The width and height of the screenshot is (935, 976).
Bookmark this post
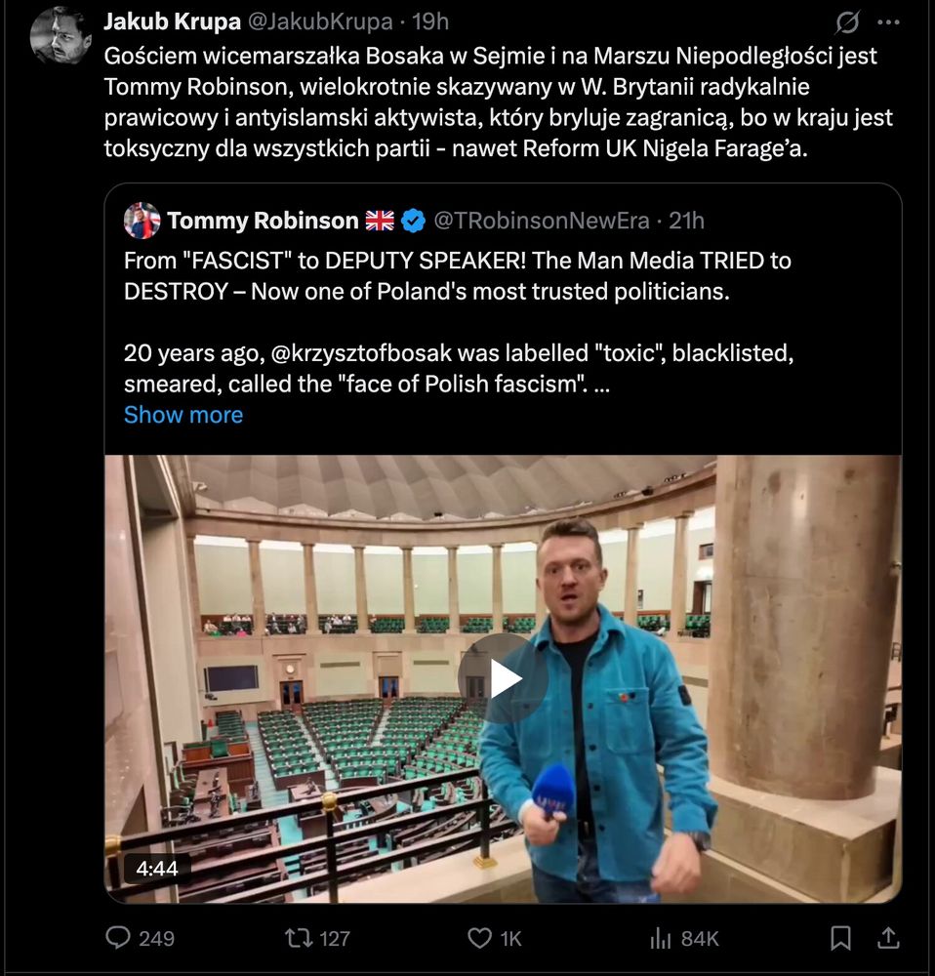840,938
